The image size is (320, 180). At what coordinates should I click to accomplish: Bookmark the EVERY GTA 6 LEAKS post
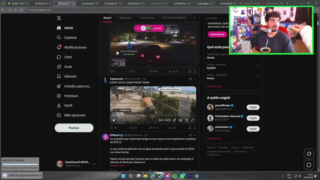click(190, 128)
